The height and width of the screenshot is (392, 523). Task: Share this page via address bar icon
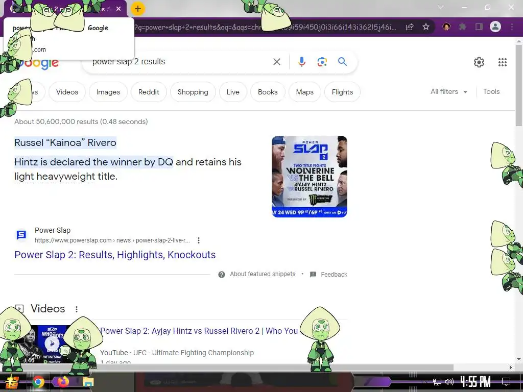pyautogui.click(x=410, y=27)
